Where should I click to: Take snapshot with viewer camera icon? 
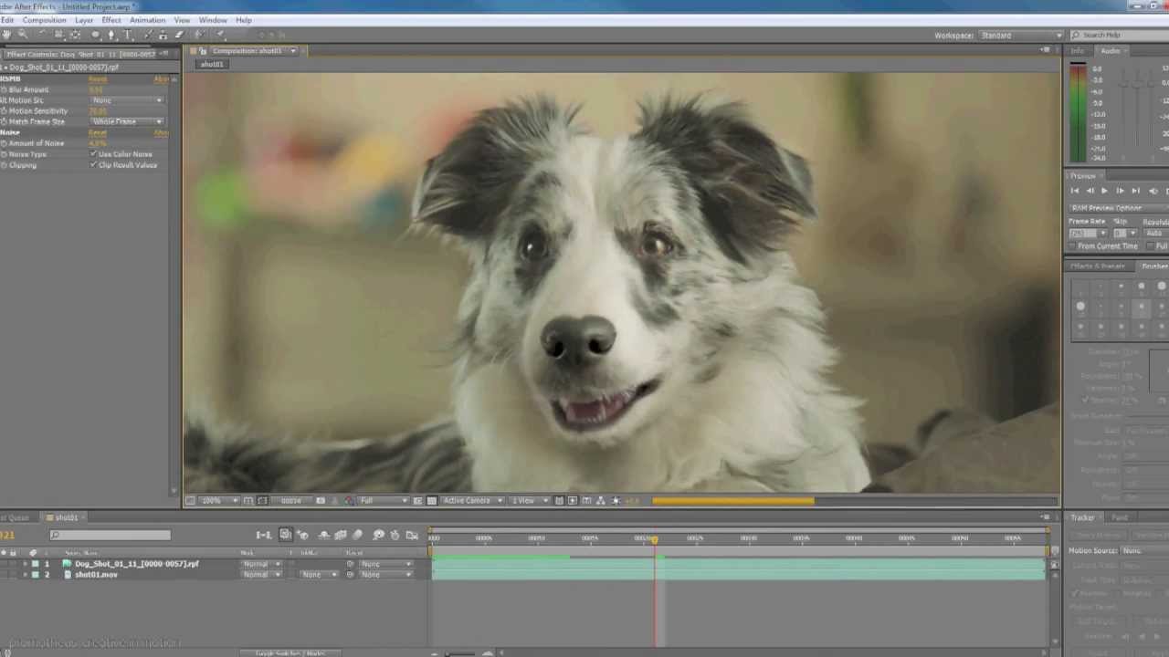pyautogui.click(x=321, y=501)
